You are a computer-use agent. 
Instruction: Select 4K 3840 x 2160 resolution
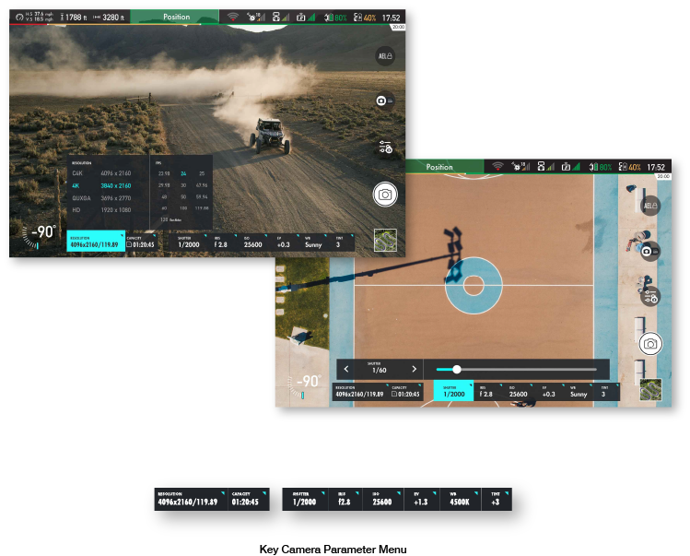pos(101,185)
